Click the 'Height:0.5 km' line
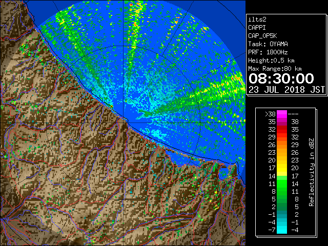 click(271, 60)
